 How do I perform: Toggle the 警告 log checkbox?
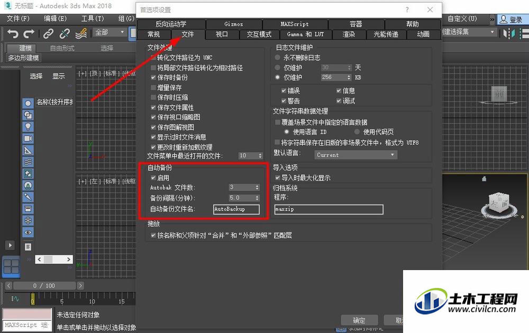coord(284,101)
